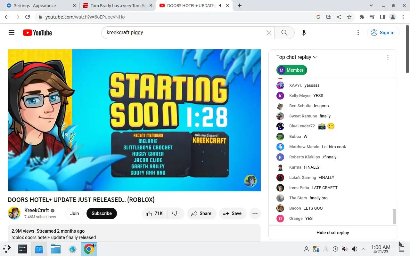Open the Top chat replay dropdown
The width and height of the screenshot is (410, 256).
[297, 57]
